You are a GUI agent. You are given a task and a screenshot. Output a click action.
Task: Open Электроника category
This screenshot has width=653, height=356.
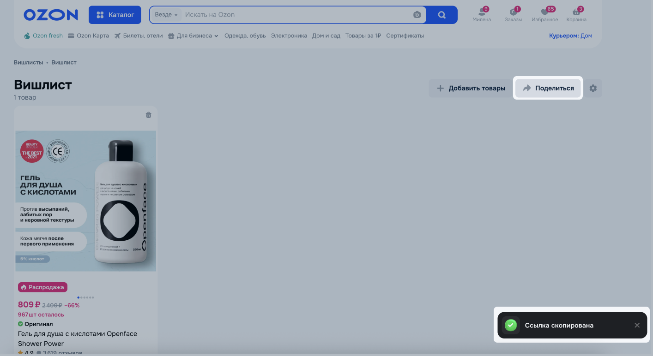(289, 36)
